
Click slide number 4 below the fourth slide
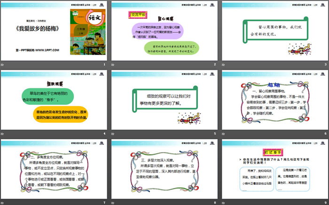104,134
